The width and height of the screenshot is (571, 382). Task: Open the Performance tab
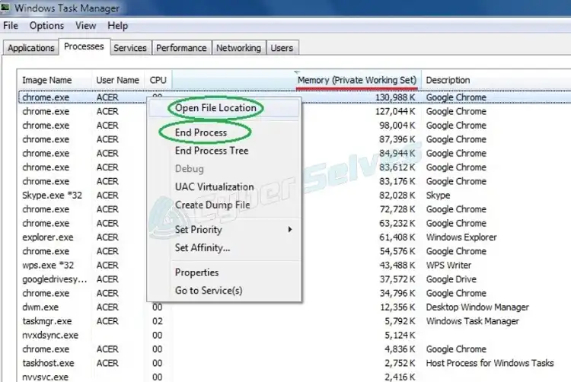(x=181, y=48)
